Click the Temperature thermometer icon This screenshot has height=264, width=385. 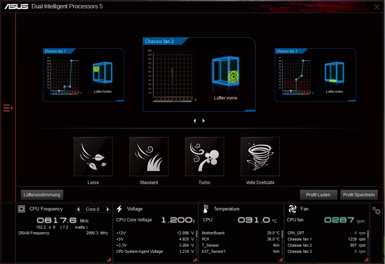click(x=206, y=209)
